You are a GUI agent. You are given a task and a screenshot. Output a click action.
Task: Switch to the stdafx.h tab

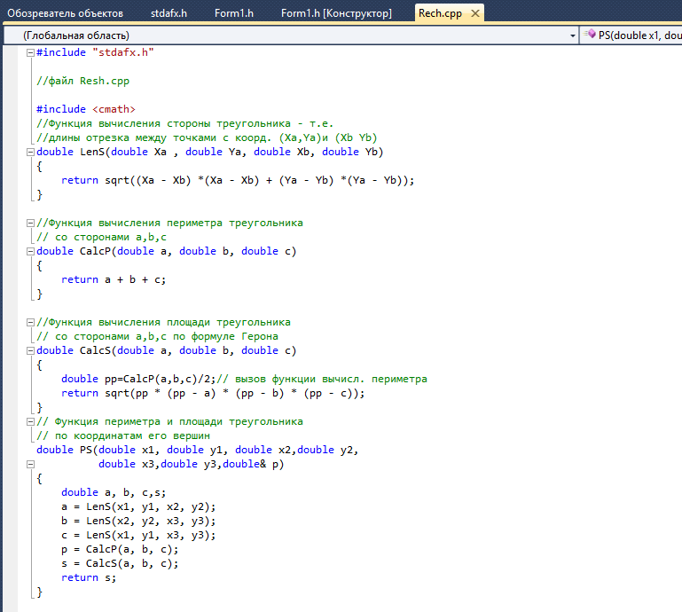169,13
